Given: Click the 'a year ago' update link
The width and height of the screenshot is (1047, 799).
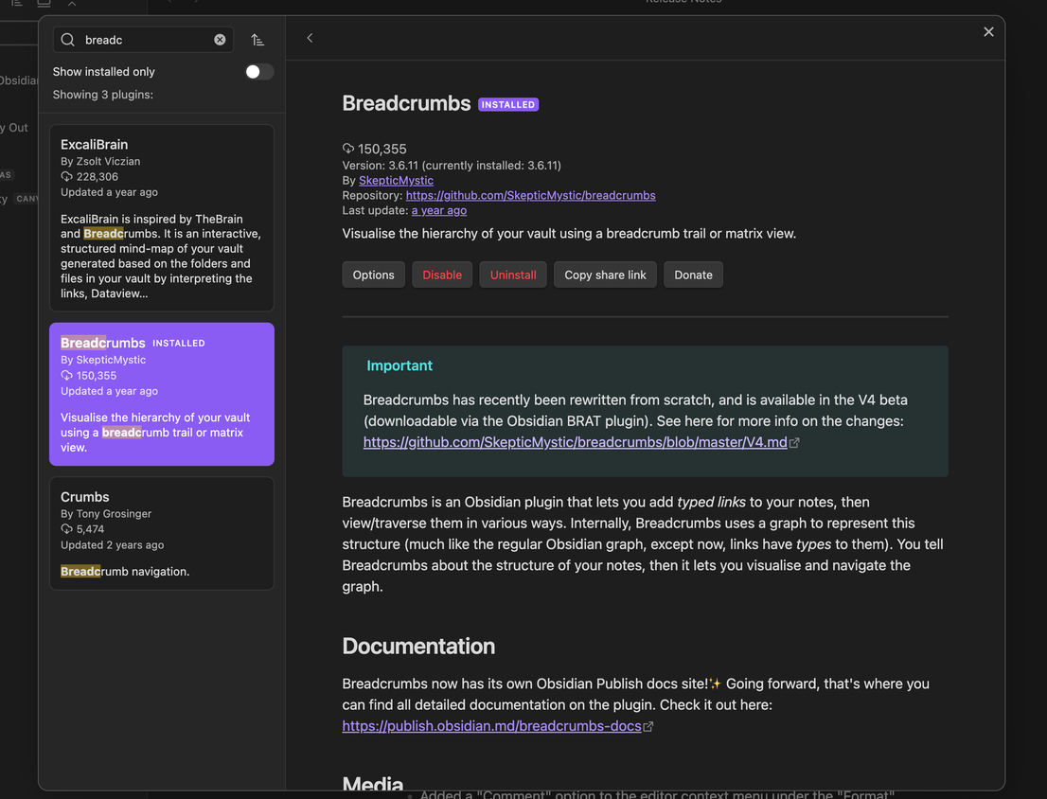Looking at the screenshot, I should coord(438,210).
